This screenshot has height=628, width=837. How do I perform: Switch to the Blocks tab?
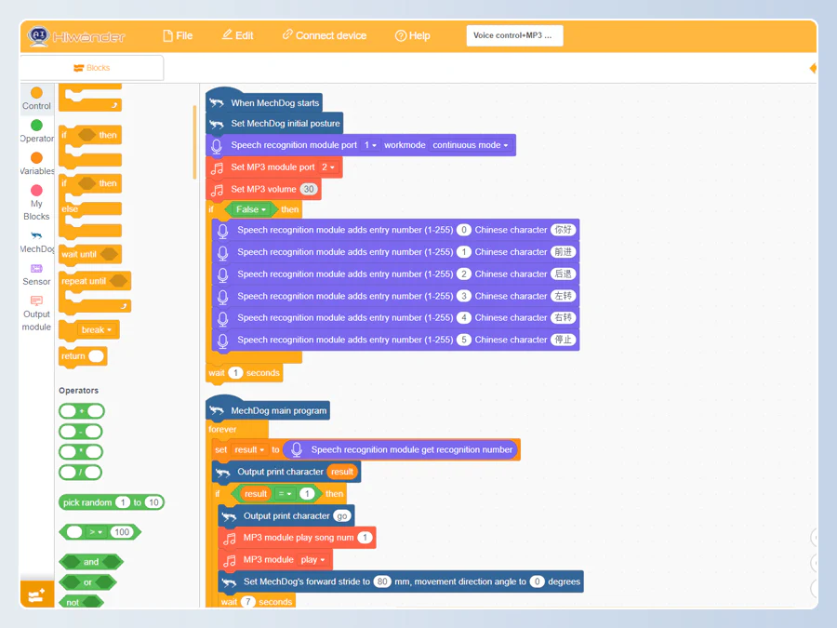pyautogui.click(x=91, y=68)
